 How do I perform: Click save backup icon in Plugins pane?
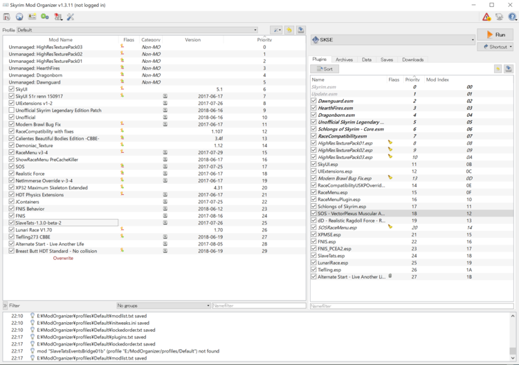(x=509, y=68)
